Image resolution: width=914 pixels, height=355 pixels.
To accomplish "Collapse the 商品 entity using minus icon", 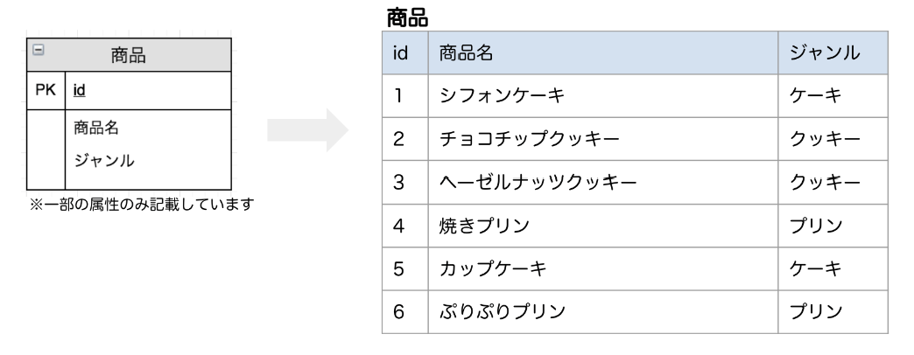I will click(38, 49).
